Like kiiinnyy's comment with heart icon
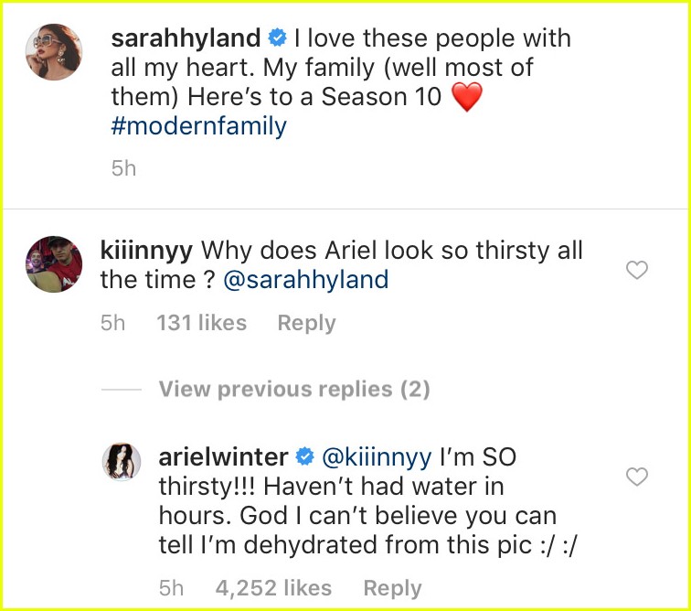The height and width of the screenshot is (611, 691). 636,270
